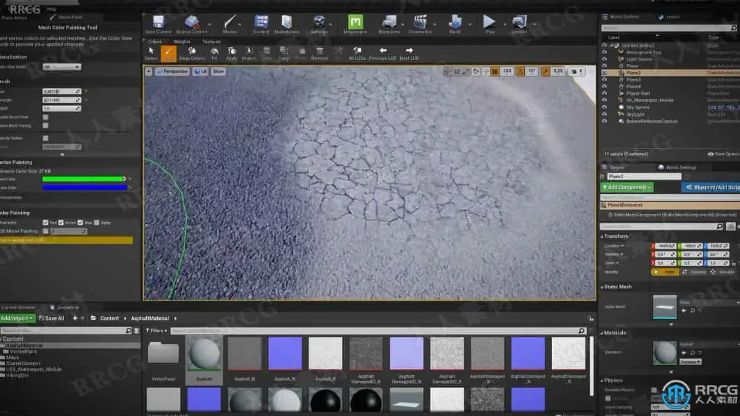Click the Add/Import button
Image resolution: width=740 pixels, height=416 pixels.
click(x=17, y=318)
